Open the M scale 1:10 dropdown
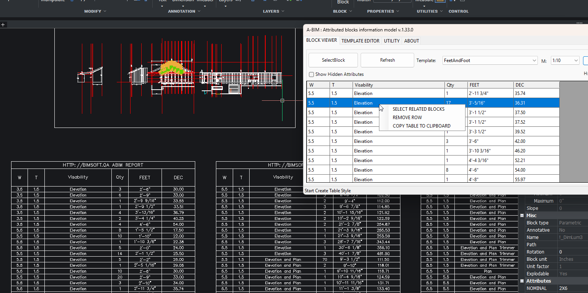The image size is (588, 293). (576, 61)
